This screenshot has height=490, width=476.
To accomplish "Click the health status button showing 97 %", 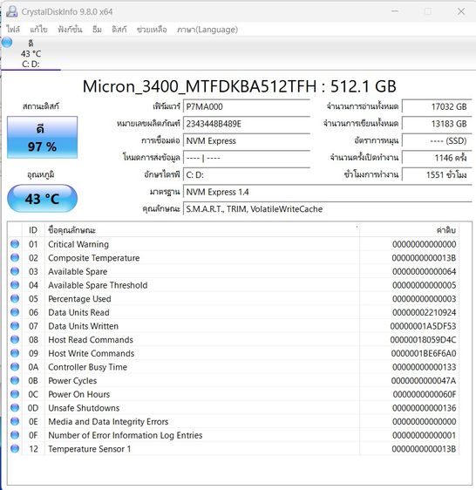I will tap(42, 137).
